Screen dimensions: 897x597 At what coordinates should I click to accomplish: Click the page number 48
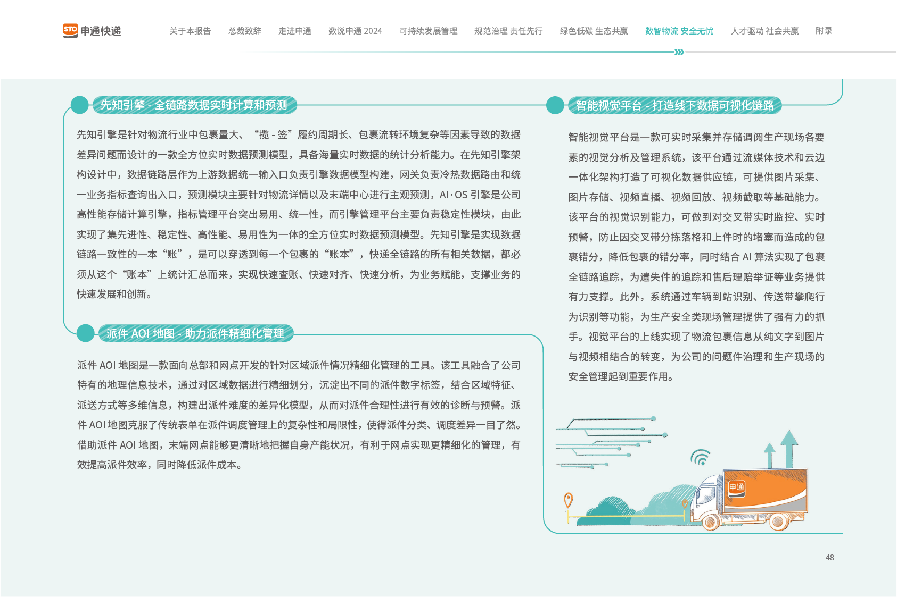pos(829,557)
